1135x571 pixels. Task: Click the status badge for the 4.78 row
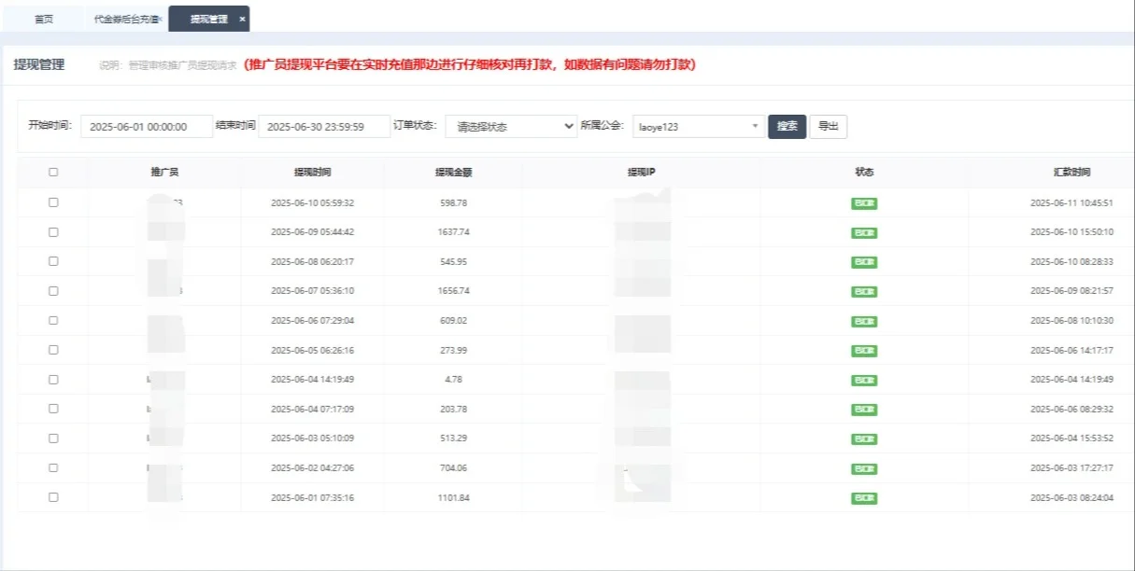862,380
